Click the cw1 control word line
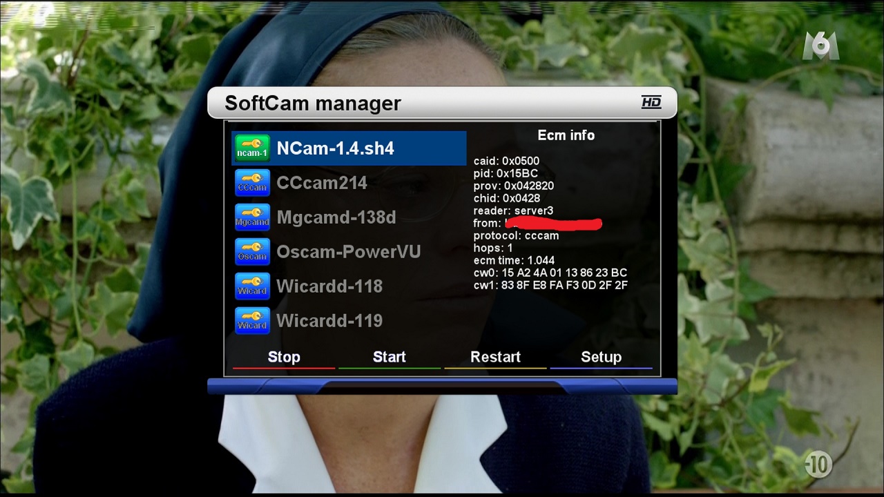The height and width of the screenshot is (497, 884). point(550,285)
